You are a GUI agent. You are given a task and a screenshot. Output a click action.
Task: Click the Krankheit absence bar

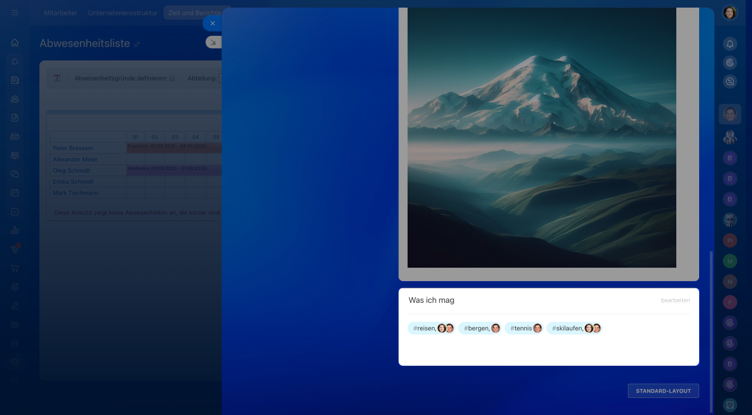coord(174,147)
